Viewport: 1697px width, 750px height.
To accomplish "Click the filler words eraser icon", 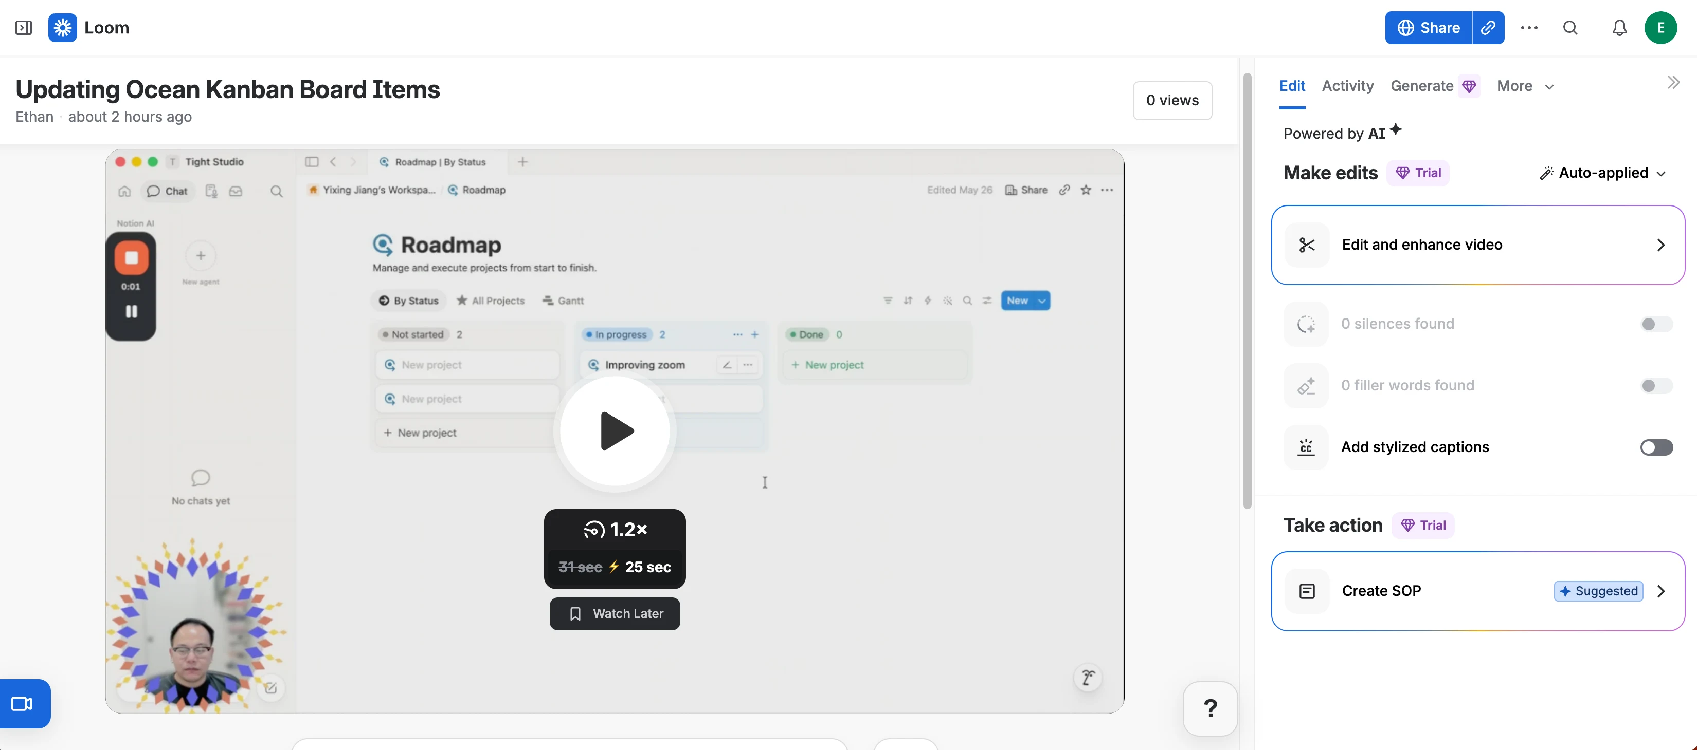I will (1306, 385).
